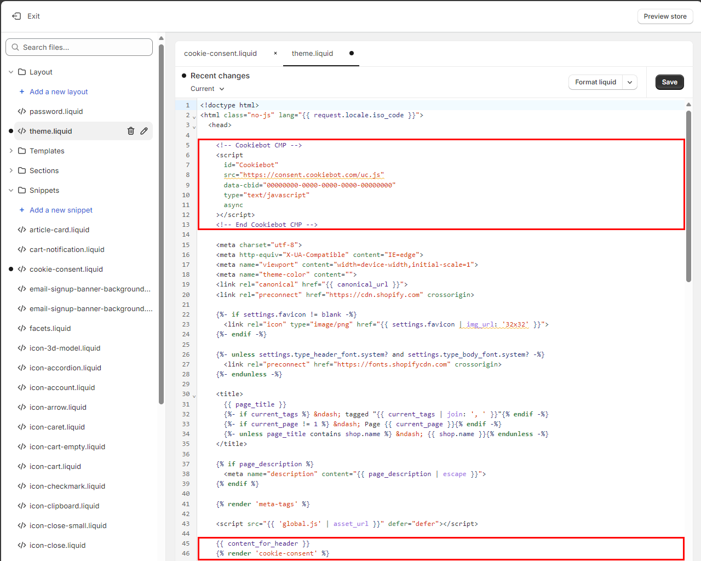
Task: Click the code icon beside article-card.liquid
Action: [22, 230]
